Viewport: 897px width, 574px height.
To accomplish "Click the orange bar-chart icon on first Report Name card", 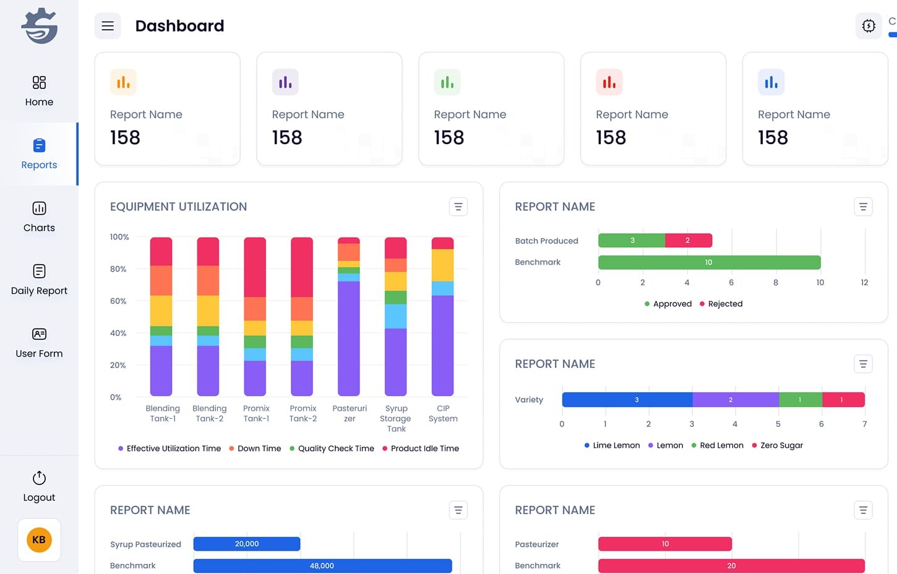I will [123, 81].
